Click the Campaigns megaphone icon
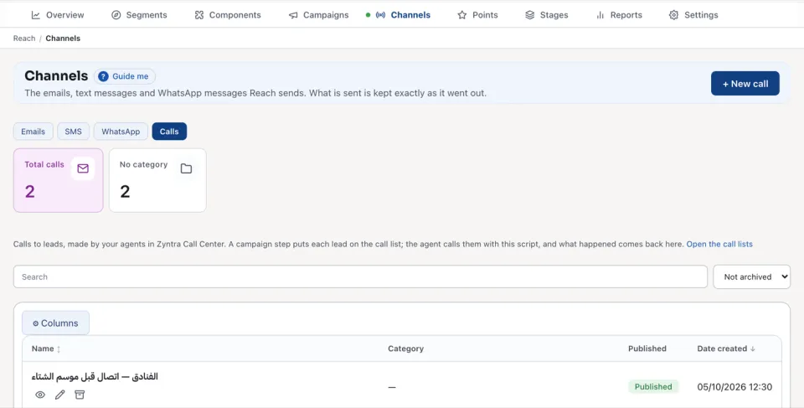 tap(293, 15)
